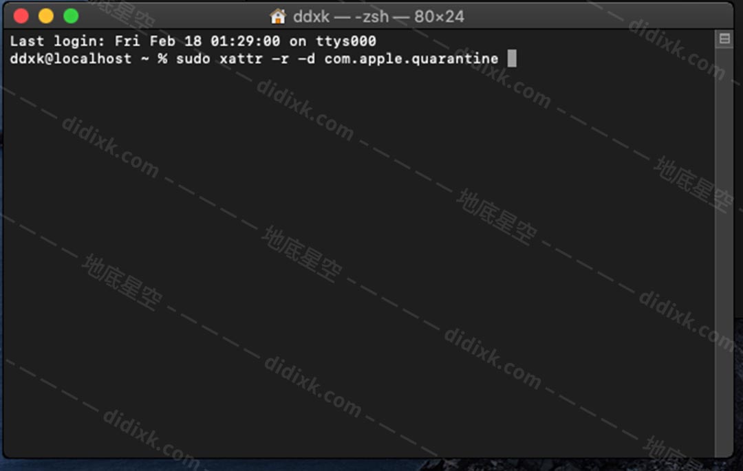Click "com.apple.quarantine" in the command line

(x=411, y=59)
